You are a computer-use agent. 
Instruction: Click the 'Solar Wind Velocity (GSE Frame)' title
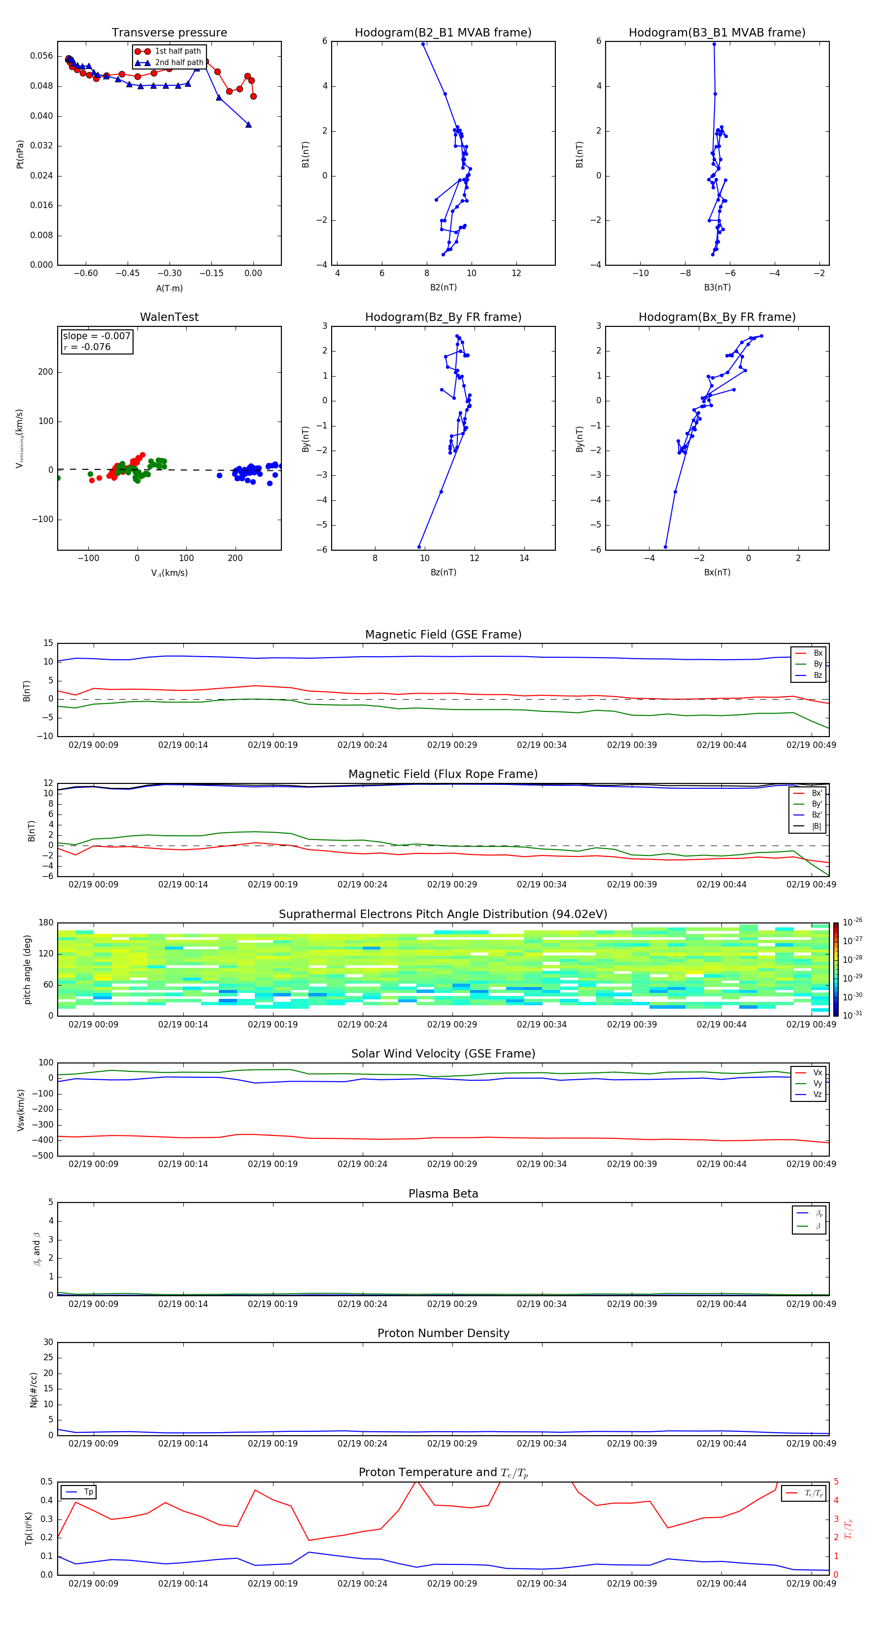coord(443,1054)
